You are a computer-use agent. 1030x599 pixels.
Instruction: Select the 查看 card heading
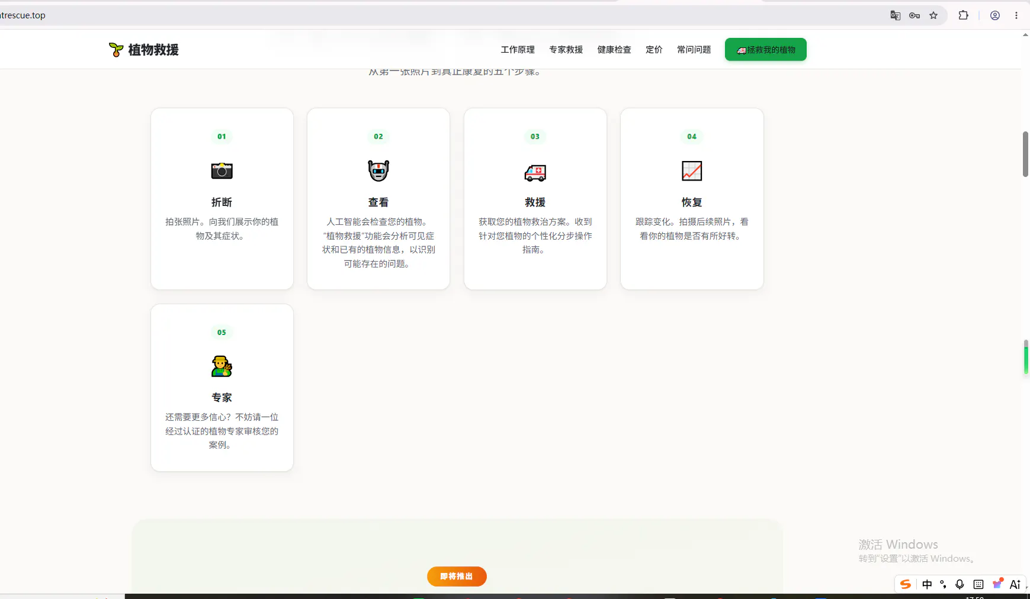click(x=378, y=202)
